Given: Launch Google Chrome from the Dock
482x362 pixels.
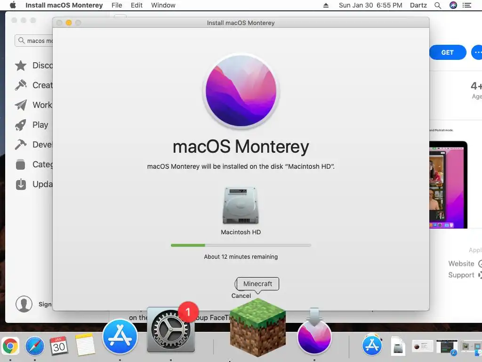Looking at the screenshot, I should point(10,346).
